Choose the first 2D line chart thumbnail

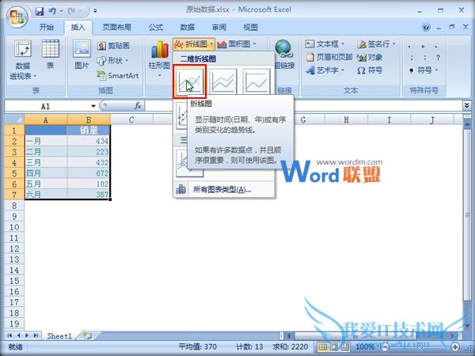coord(190,81)
